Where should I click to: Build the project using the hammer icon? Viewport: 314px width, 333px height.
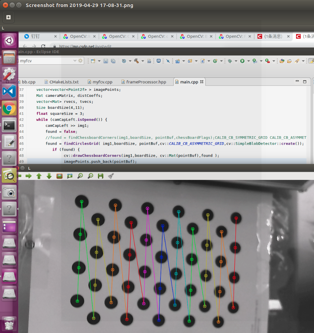pos(136,61)
